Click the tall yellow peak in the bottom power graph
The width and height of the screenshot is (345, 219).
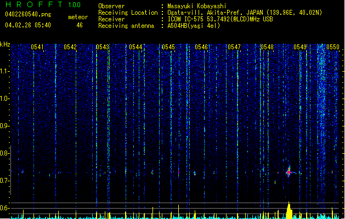pos(289,210)
